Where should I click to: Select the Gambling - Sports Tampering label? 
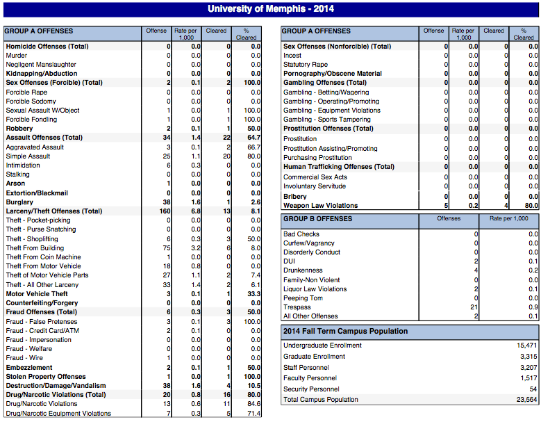(326, 120)
